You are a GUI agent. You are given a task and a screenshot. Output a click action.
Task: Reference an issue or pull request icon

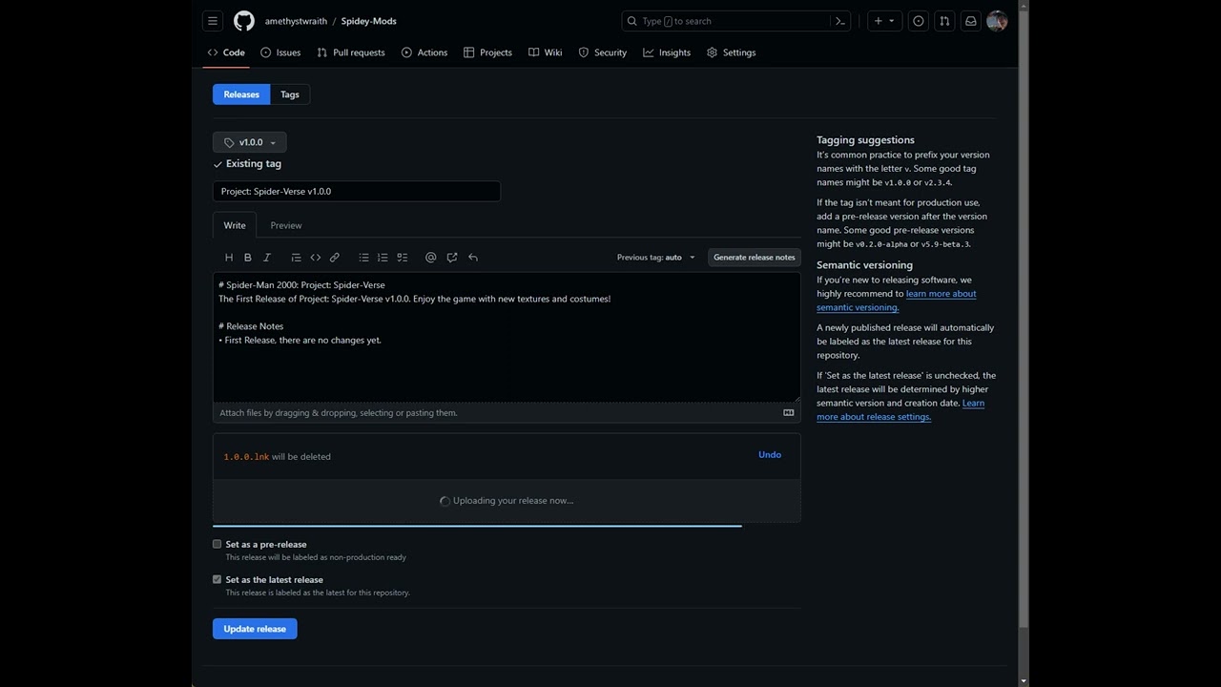pyautogui.click(x=452, y=258)
